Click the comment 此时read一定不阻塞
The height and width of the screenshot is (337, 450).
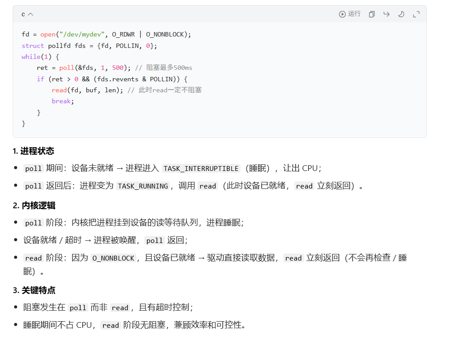165,90
